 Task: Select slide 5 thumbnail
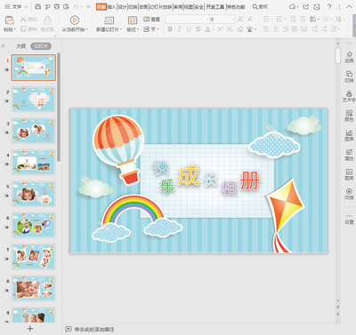point(34,194)
